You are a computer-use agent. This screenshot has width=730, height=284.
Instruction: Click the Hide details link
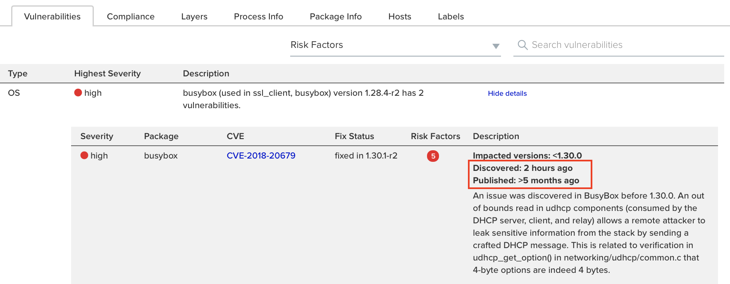(507, 93)
